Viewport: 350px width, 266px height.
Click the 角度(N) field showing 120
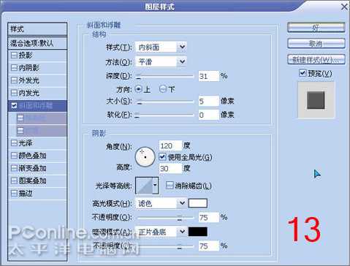click(x=170, y=145)
